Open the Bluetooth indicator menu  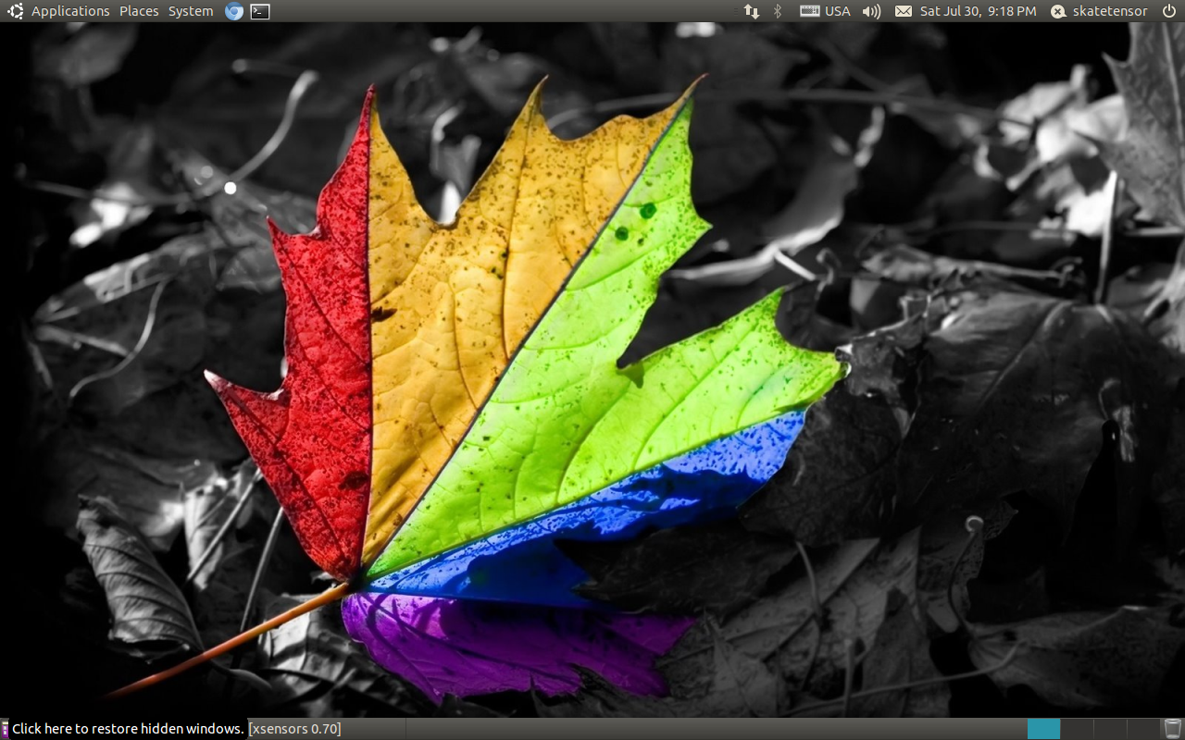pyautogui.click(x=778, y=11)
